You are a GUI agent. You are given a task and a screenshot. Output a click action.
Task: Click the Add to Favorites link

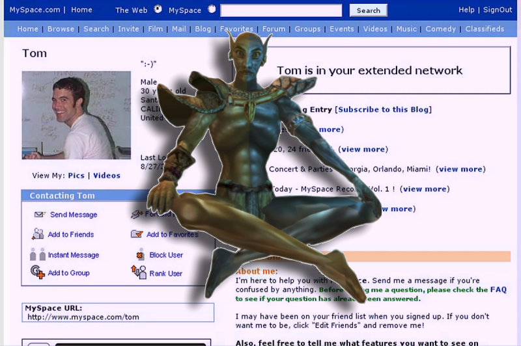(173, 235)
